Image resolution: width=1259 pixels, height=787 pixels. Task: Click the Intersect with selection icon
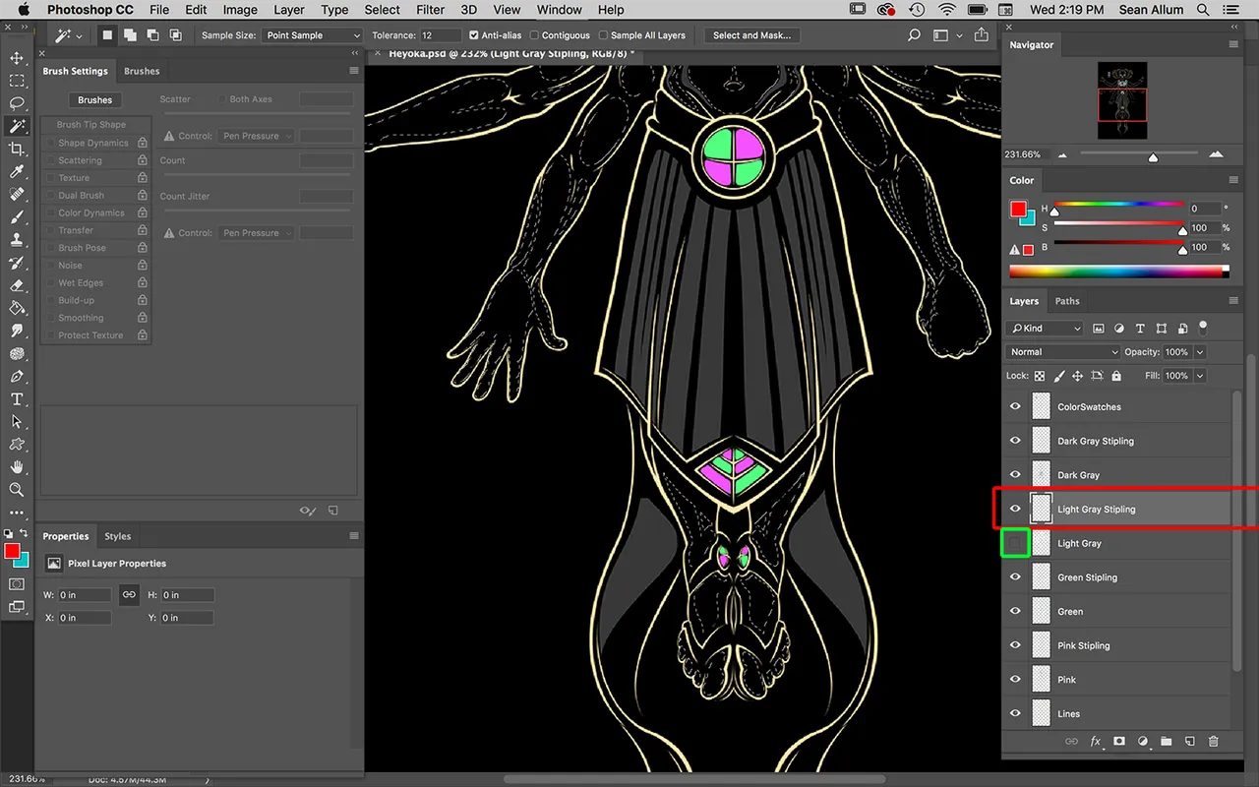click(x=175, y=35)
